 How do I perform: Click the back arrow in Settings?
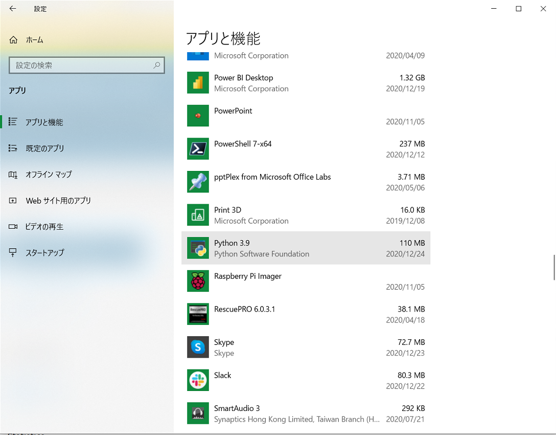pyautogui.click(x=13, y=9)
